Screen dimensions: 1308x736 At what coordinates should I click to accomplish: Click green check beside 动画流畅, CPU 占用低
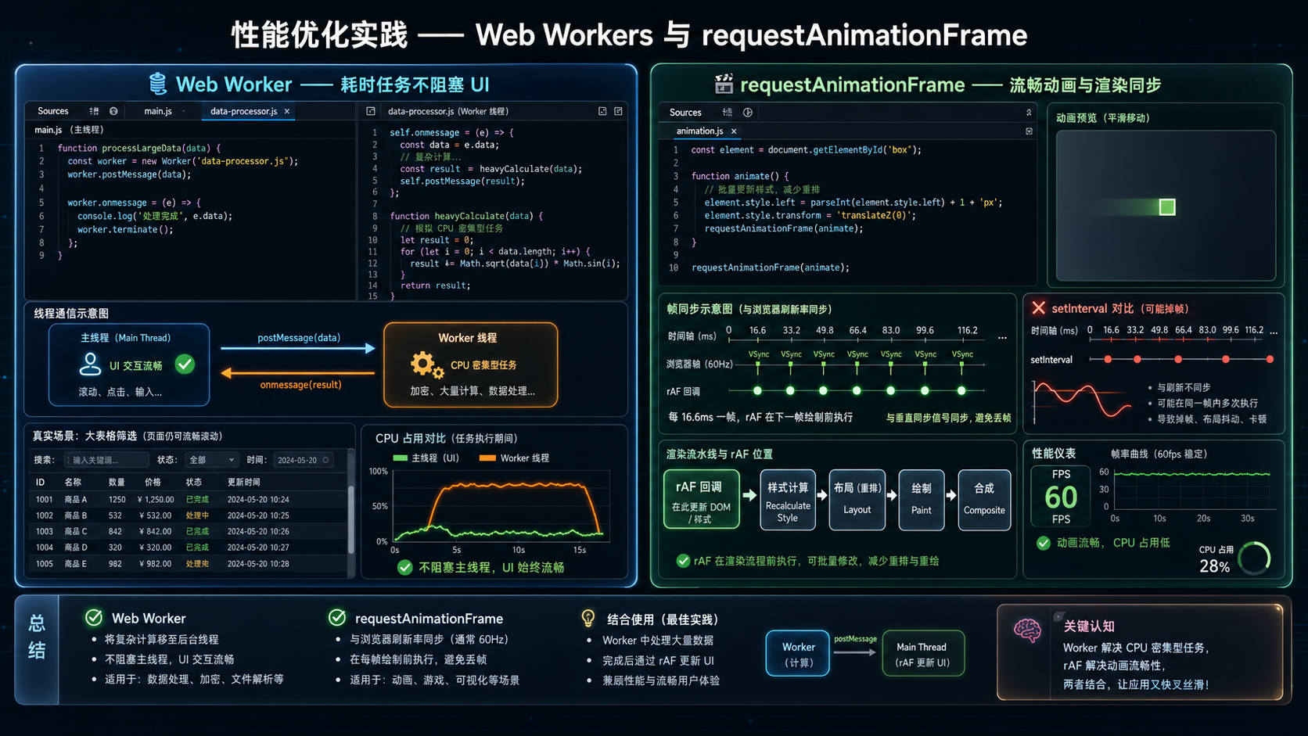(x=1044, y=543)
